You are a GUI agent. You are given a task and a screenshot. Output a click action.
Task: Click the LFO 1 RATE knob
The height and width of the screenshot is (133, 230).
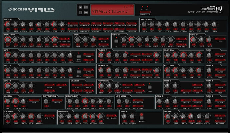tap(8, 55)
